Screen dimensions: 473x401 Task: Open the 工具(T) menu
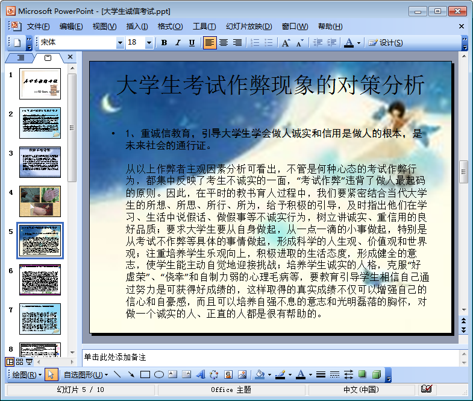pyautogui.click(x=204, y=27)
